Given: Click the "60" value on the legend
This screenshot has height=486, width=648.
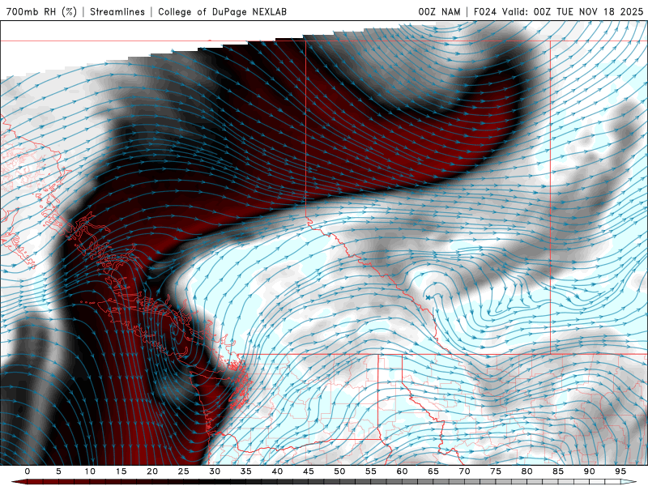Looking at the screenshot, I should tap(402, 471).
